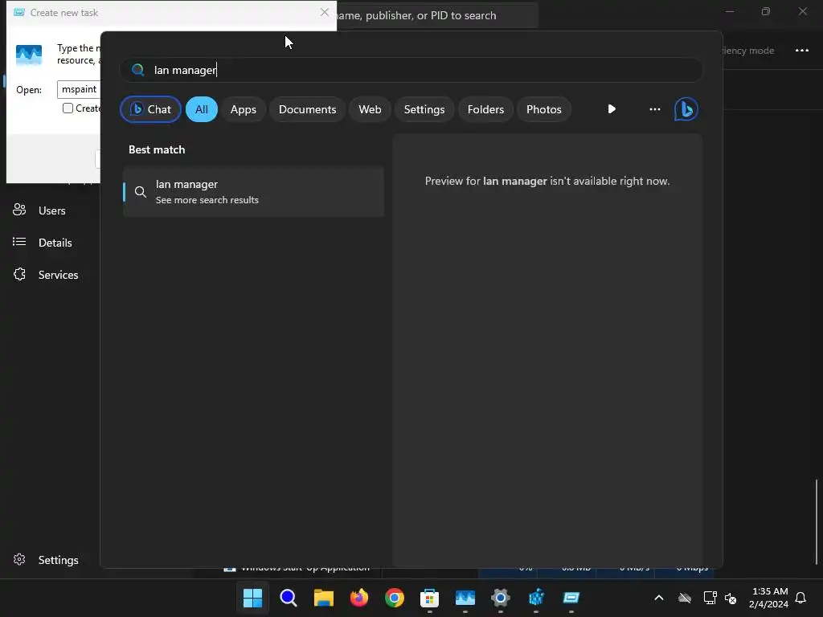The width and height of the screenshot is (823, 617).
Task: Open search options three-dot menu
Action: pos(654,109)
